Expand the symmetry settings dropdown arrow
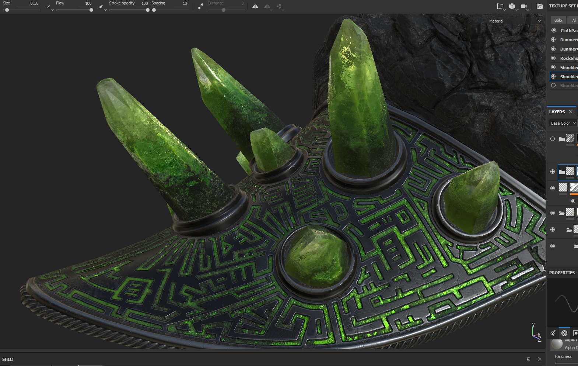Image resolution: width=578 pixels, height=366 pixels. tap(272, 10)
